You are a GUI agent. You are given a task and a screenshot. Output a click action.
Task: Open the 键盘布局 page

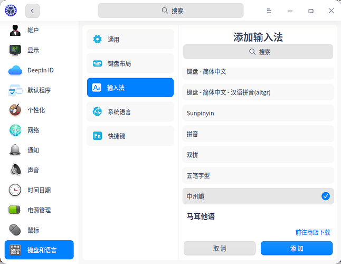[x=130, y=63]
